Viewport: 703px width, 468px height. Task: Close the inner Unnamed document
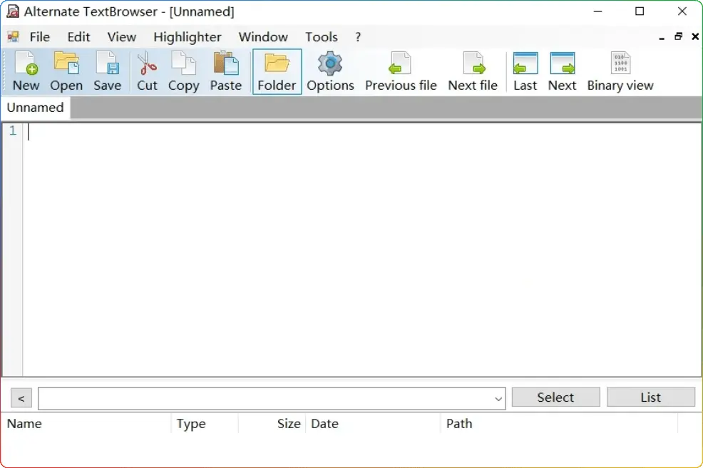coord(695,37)
